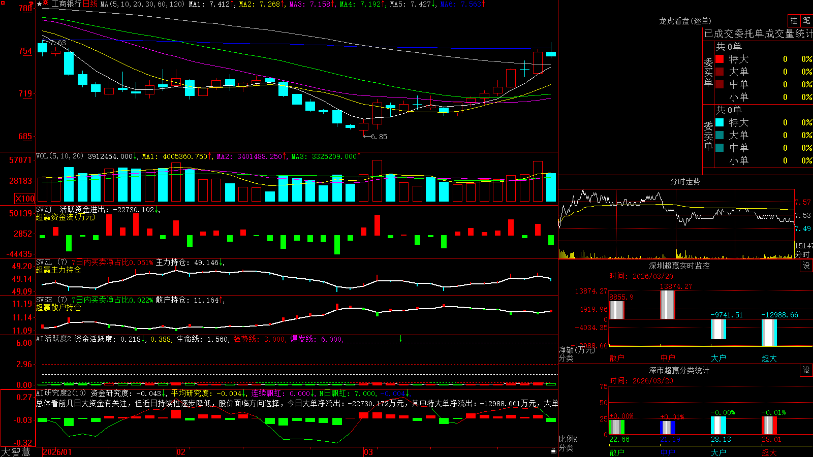Click the VOL(5,10,20) indicator label
Image resolution: width=813 pixels, height=457 pixels.
(x=59, y=156)
